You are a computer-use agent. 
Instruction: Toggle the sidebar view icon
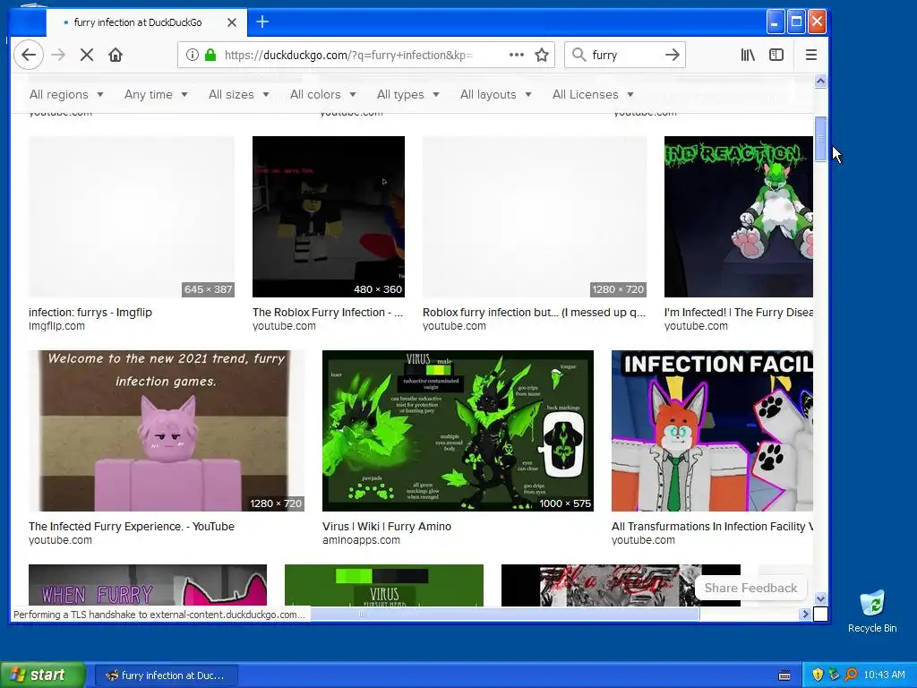776,55
